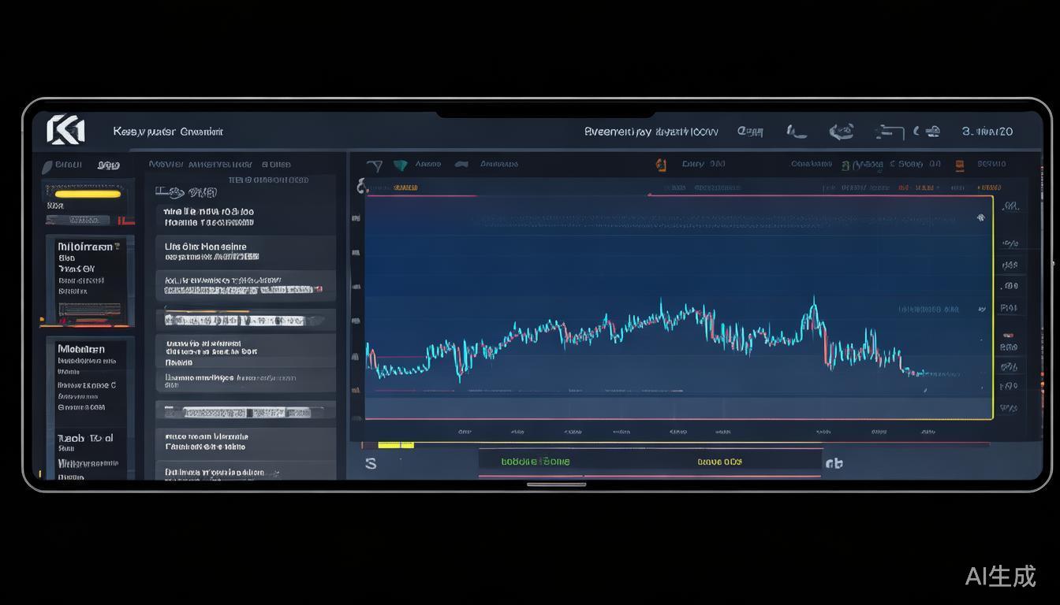1060x605 pixels.
Task: Click the orange square icon at toolbar's right end
Action: tap(960, 165)
